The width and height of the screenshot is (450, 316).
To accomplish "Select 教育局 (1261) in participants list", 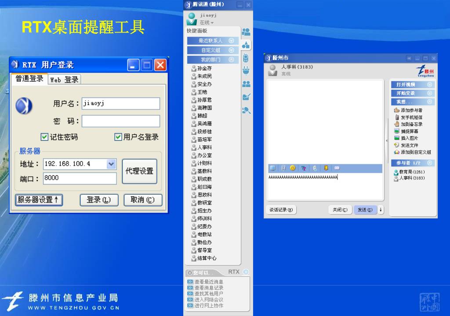I will click(409, 172).
